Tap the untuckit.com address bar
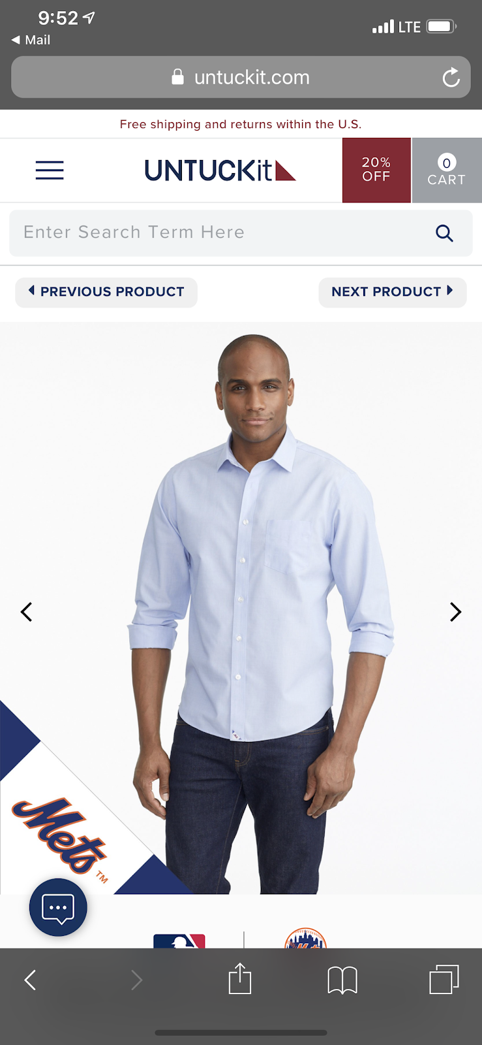The height and width of the screenshot is (1045, 482). [241, 77]
